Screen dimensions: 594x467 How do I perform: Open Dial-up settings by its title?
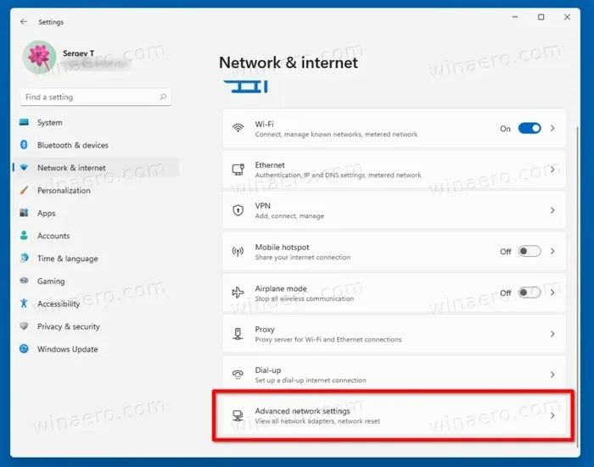(x=268, y=370)
